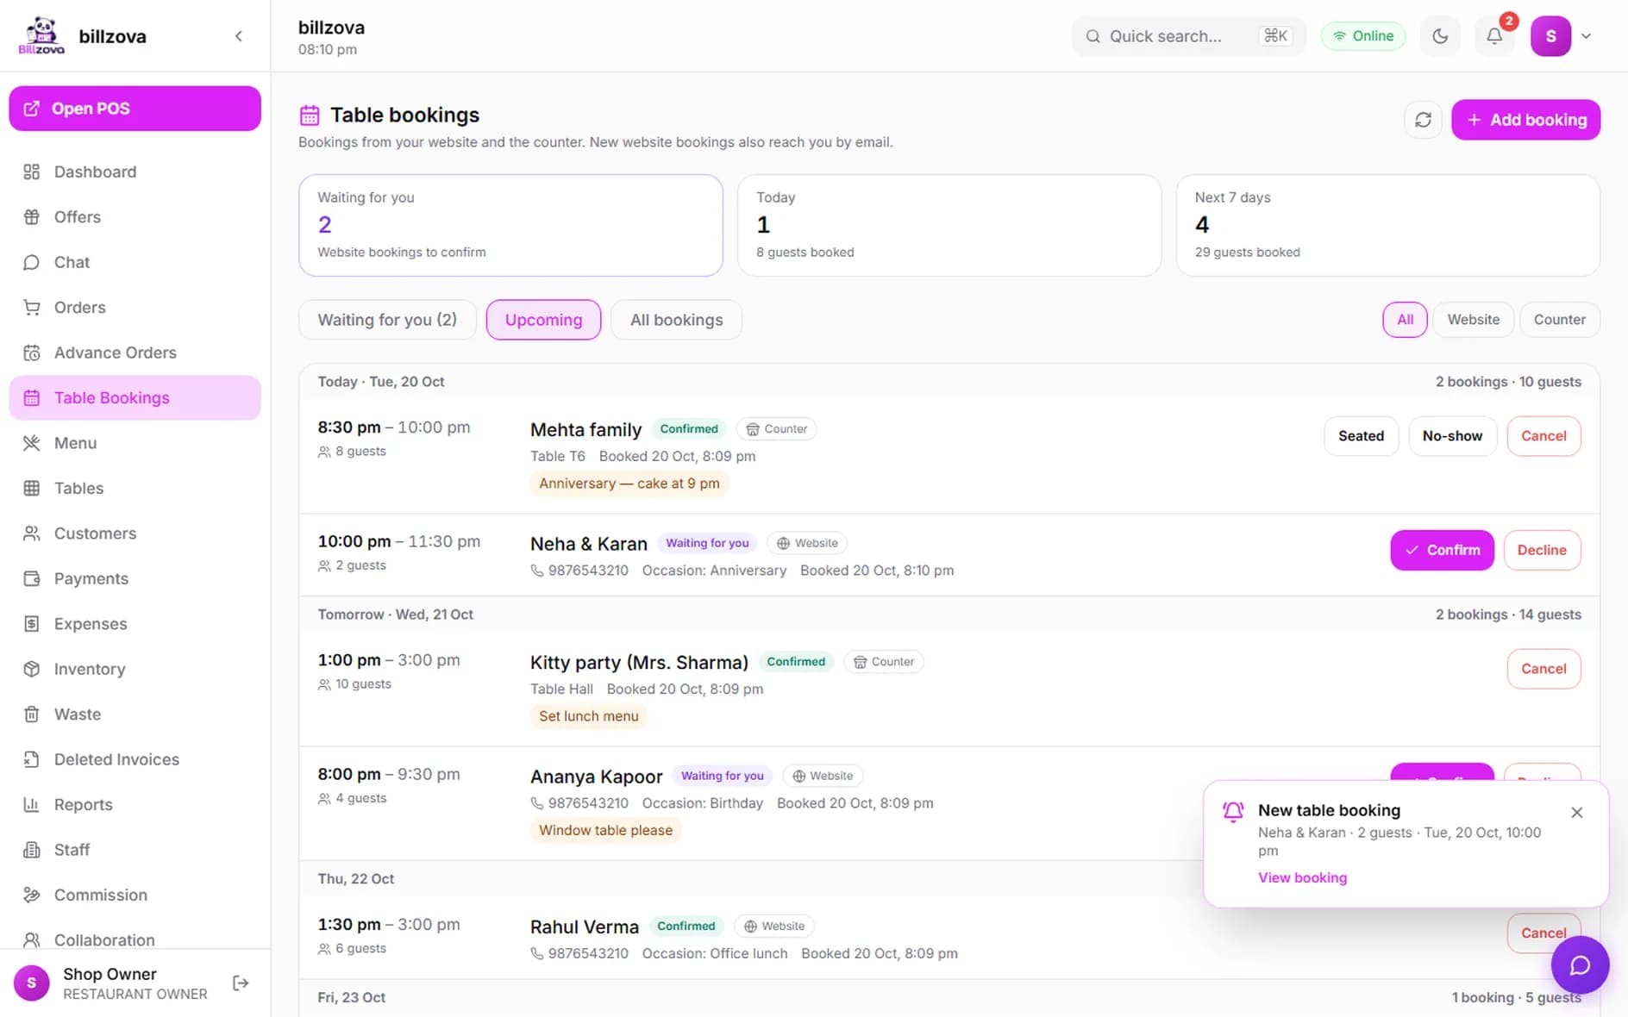Image resolution: width=1628 pixels, height=1017 pixels.
Task: Go to Dashboard in the sidebar
Action: click(135, 172)
